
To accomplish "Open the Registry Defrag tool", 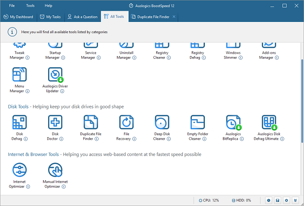I will (197, 45).
